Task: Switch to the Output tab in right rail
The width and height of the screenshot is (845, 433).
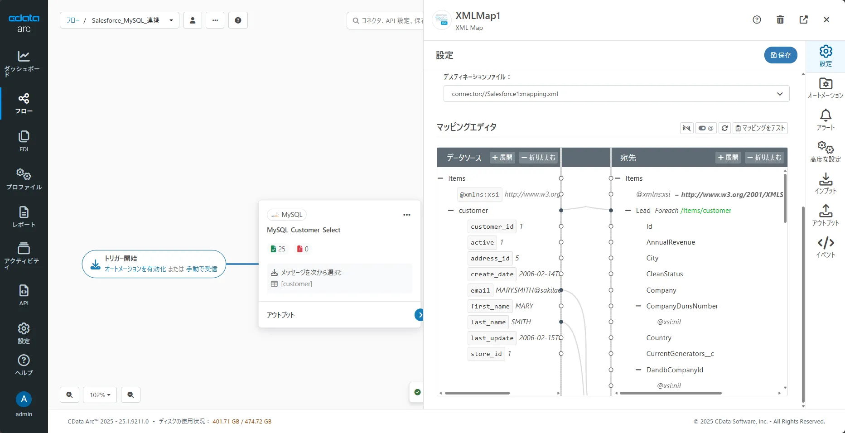Action: [x=826, y=215]
